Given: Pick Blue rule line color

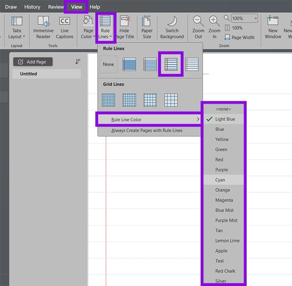Looking at the screenshot, I should click(223, 129).
